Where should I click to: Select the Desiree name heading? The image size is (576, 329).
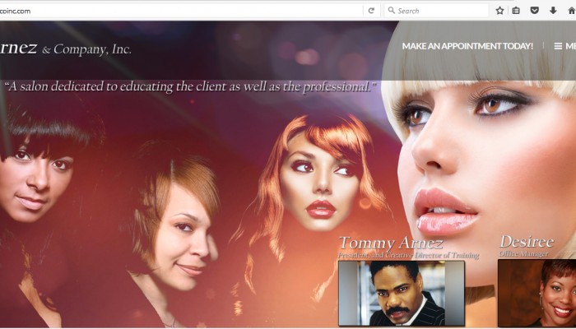[x=527, y=242]
